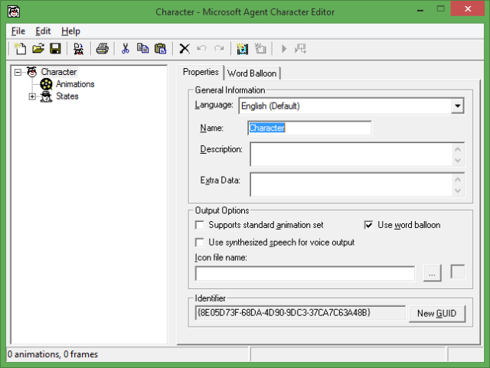The width and height of the screenshot is (490, 368).
Task: Uncheck the Use word balloon checkbox
Action: coord(369,225)
